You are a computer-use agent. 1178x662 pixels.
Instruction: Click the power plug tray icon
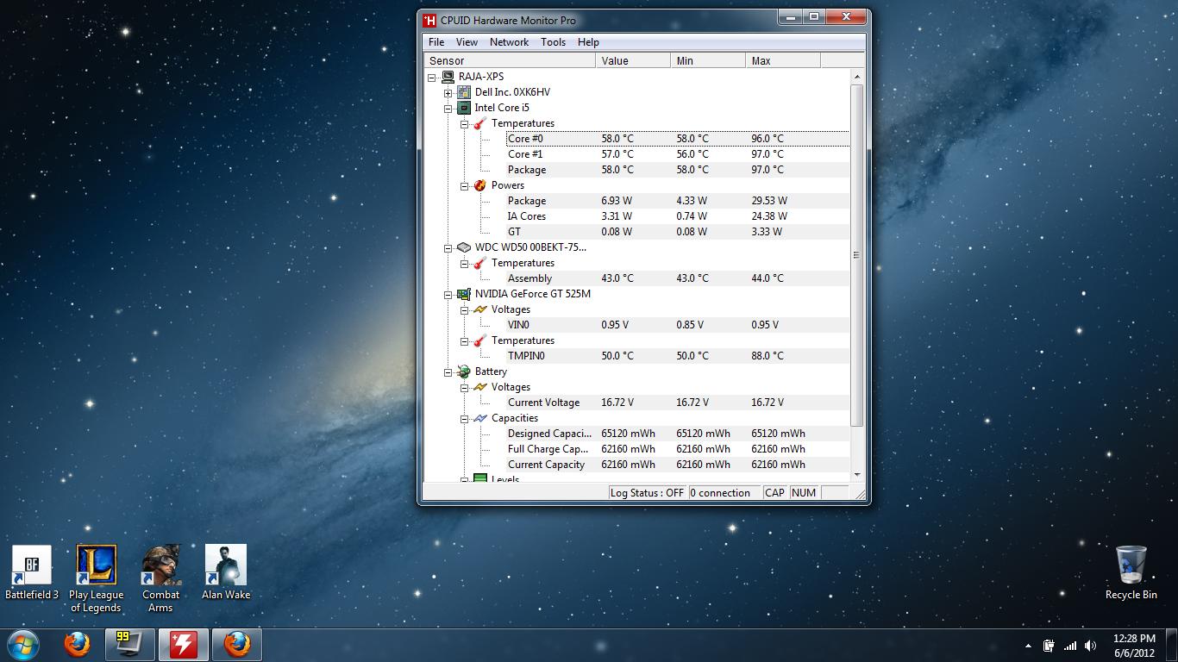click(1049, 646)
